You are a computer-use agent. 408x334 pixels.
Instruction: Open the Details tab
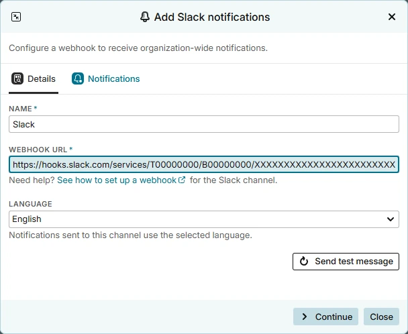[34, 79]
